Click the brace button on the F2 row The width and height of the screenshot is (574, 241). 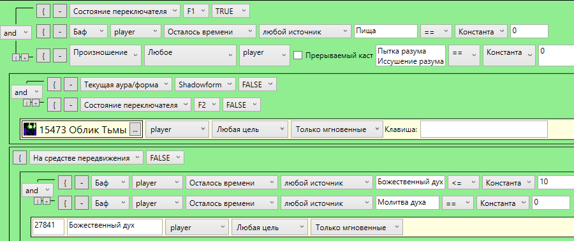(x=54, y=105)
